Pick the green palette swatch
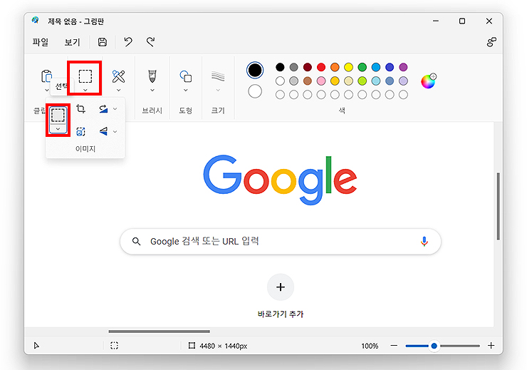Screen dimensions: 527x370 362,67
